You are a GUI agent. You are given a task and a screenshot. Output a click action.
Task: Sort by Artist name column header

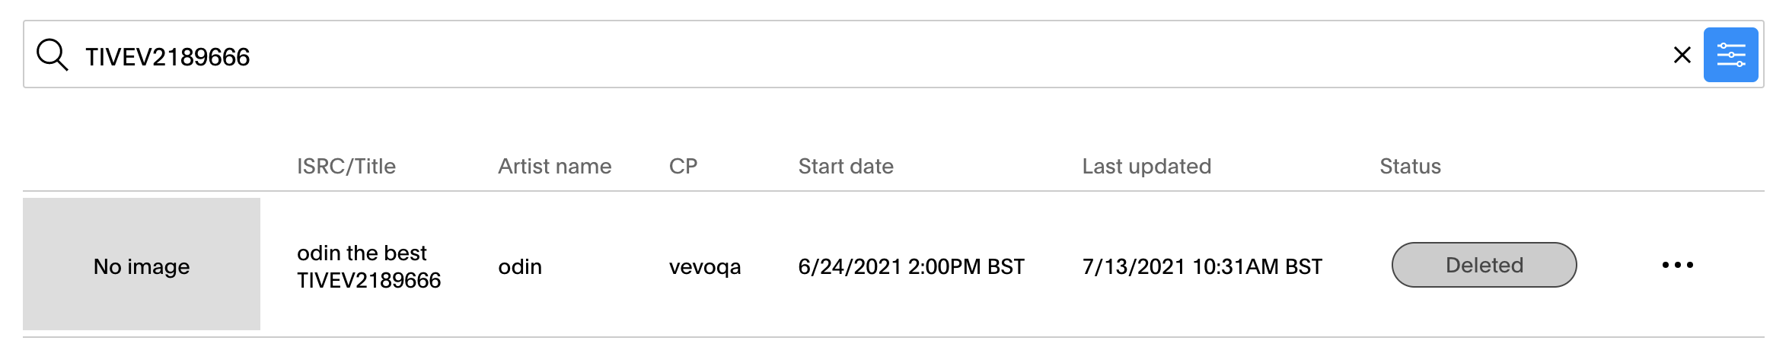tap(555, 166)
